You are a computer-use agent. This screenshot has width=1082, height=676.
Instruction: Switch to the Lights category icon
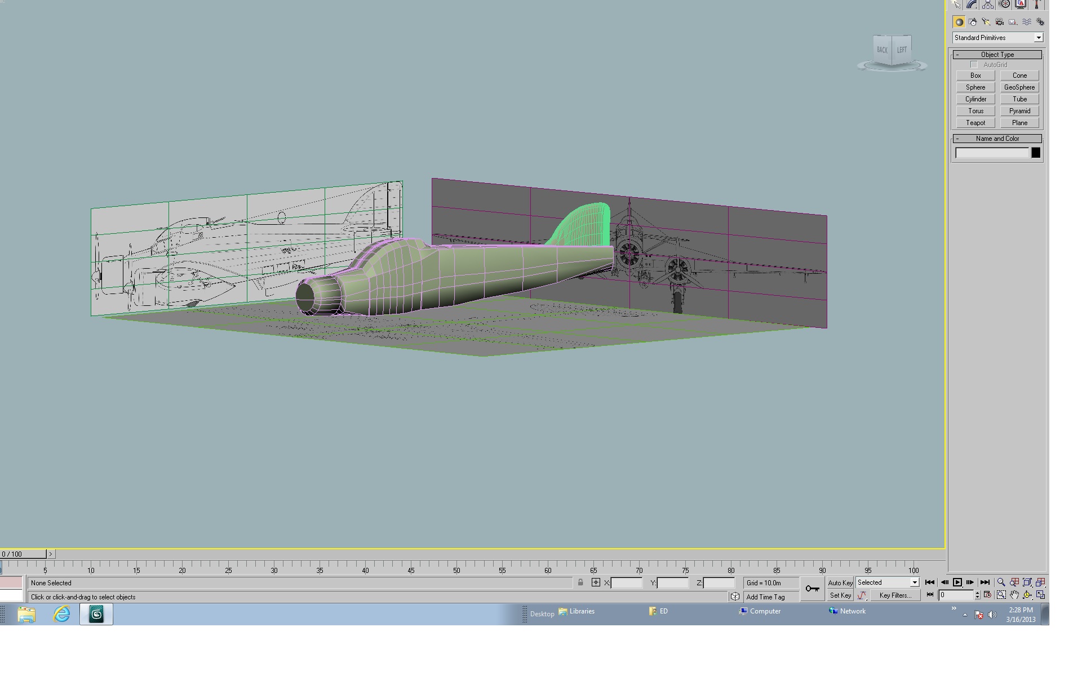click(986, 22)
